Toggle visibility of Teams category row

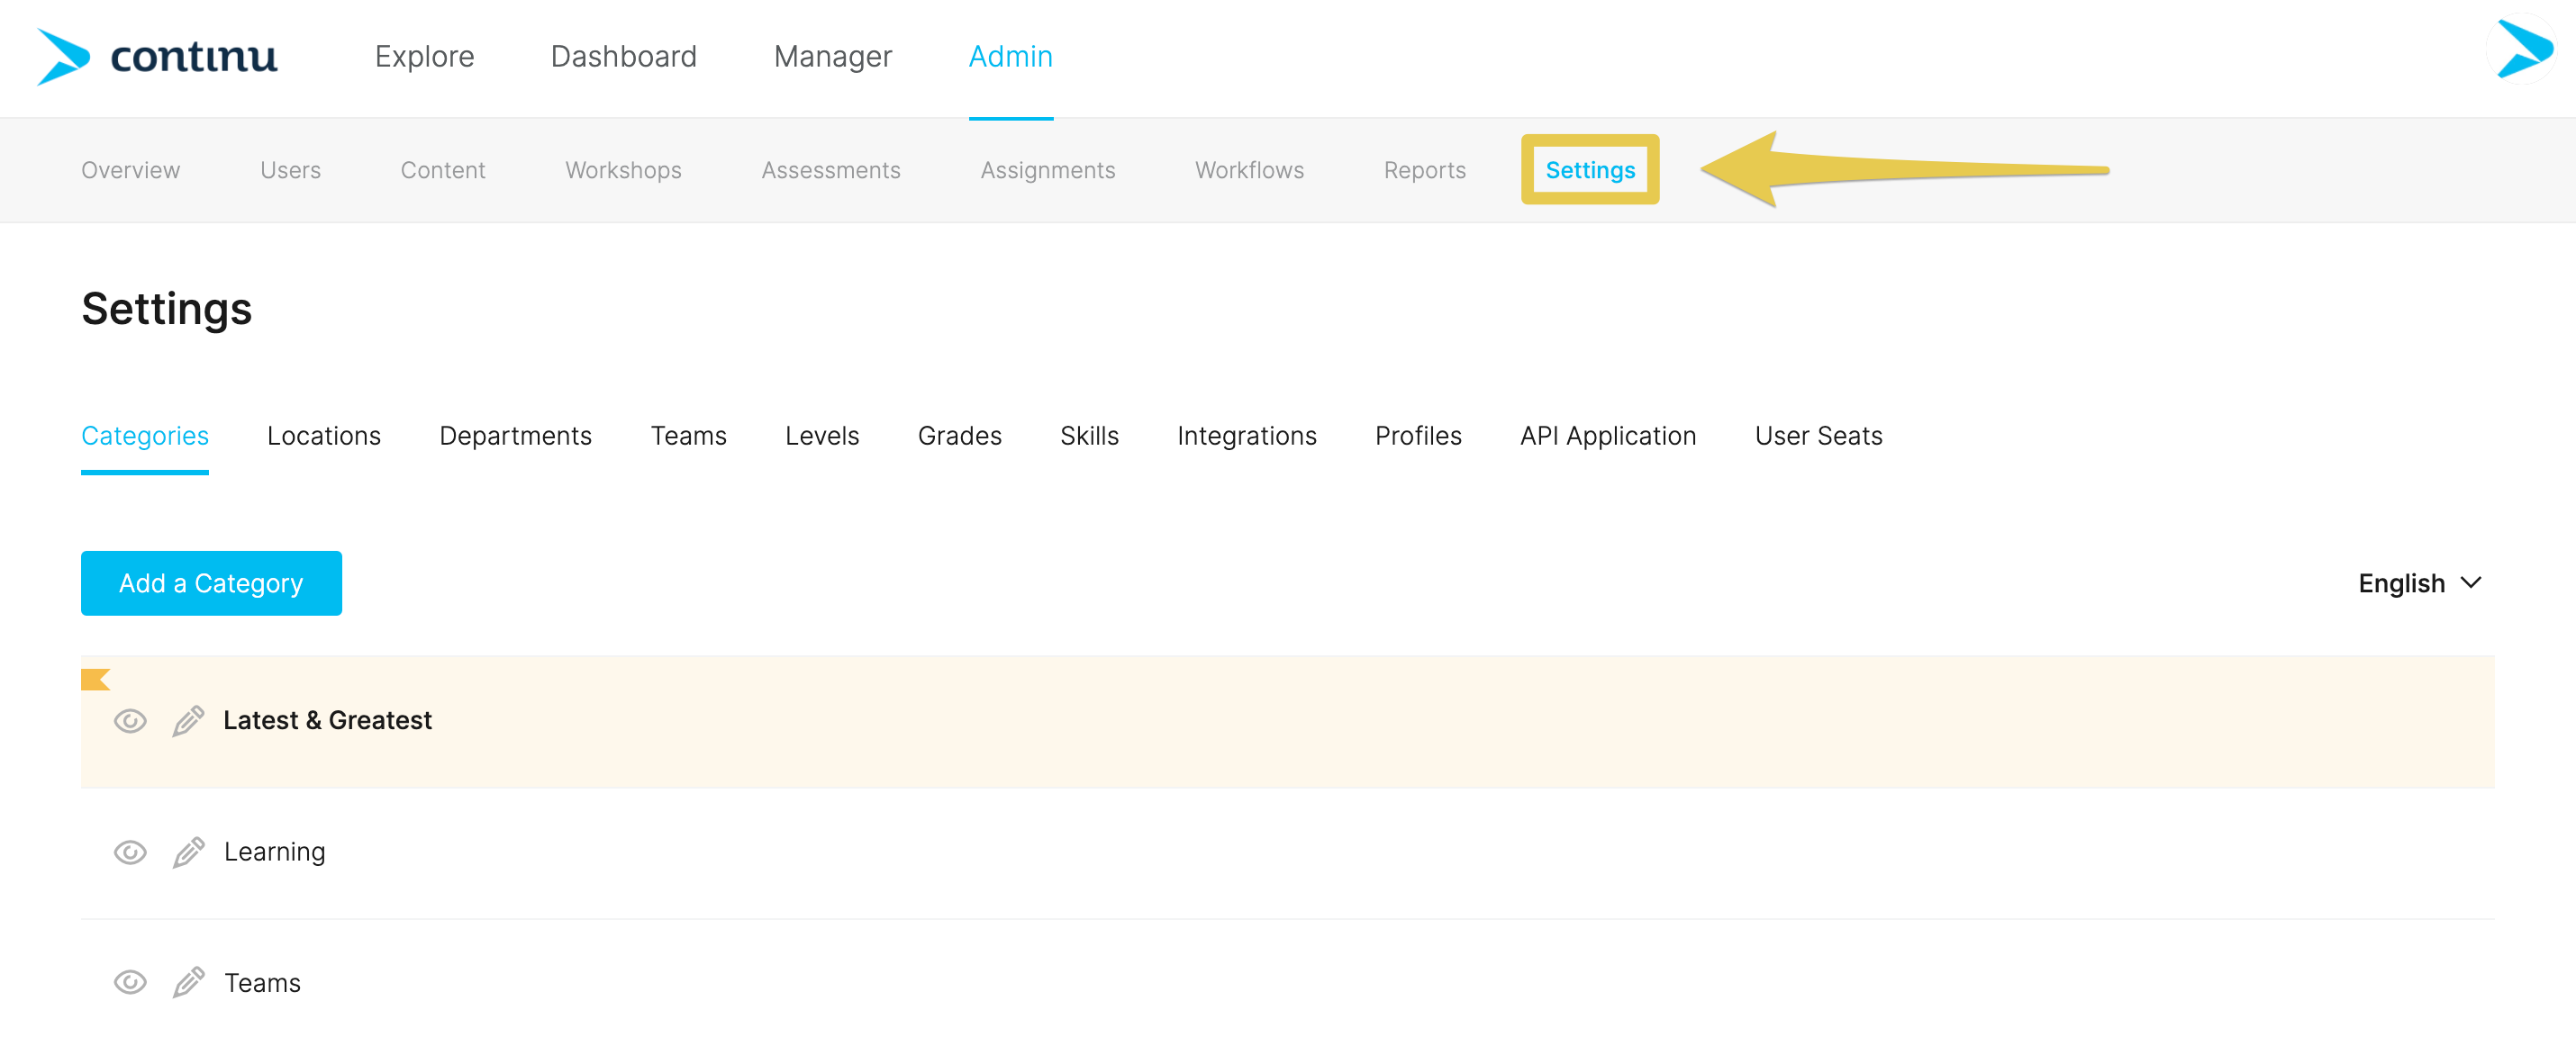130,982
